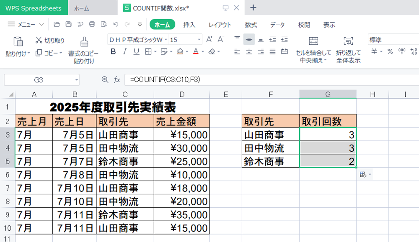
Task: Click the eraser clear formatting icon
Action: 212,51
